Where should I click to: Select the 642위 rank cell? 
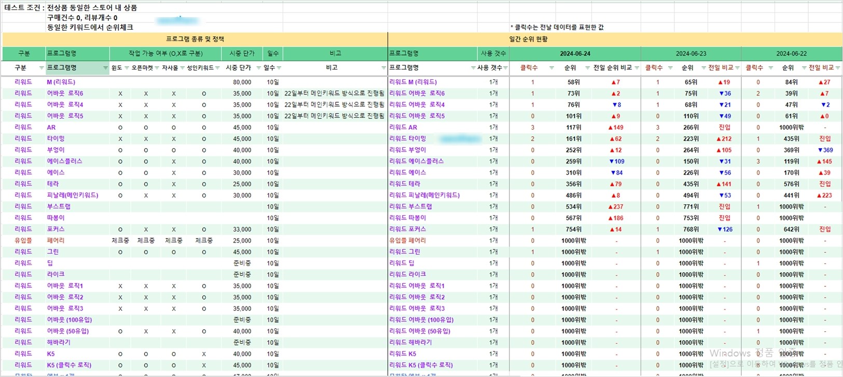click(x=791, y=230)
